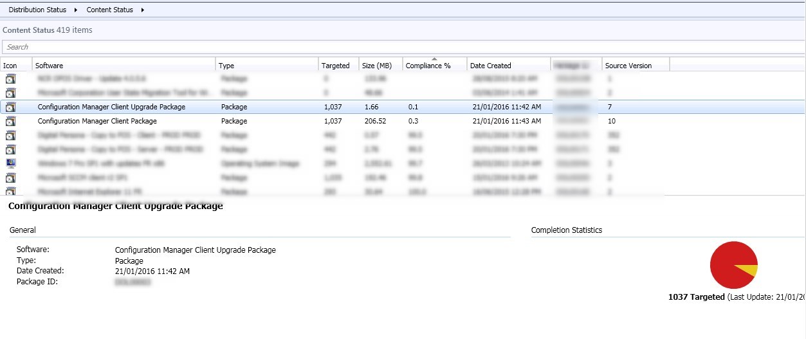Sort by the Size (MB) column header
Screen dimensions: 806x339
tap(377, 66)
